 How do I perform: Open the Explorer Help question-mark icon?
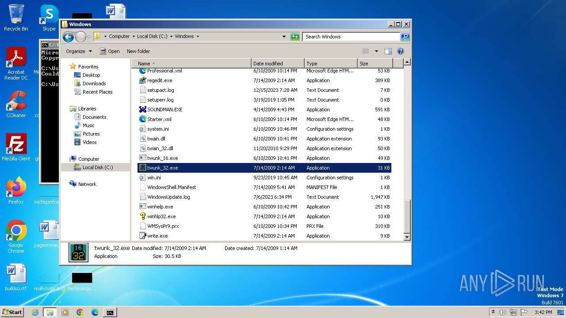pos(401,51)
